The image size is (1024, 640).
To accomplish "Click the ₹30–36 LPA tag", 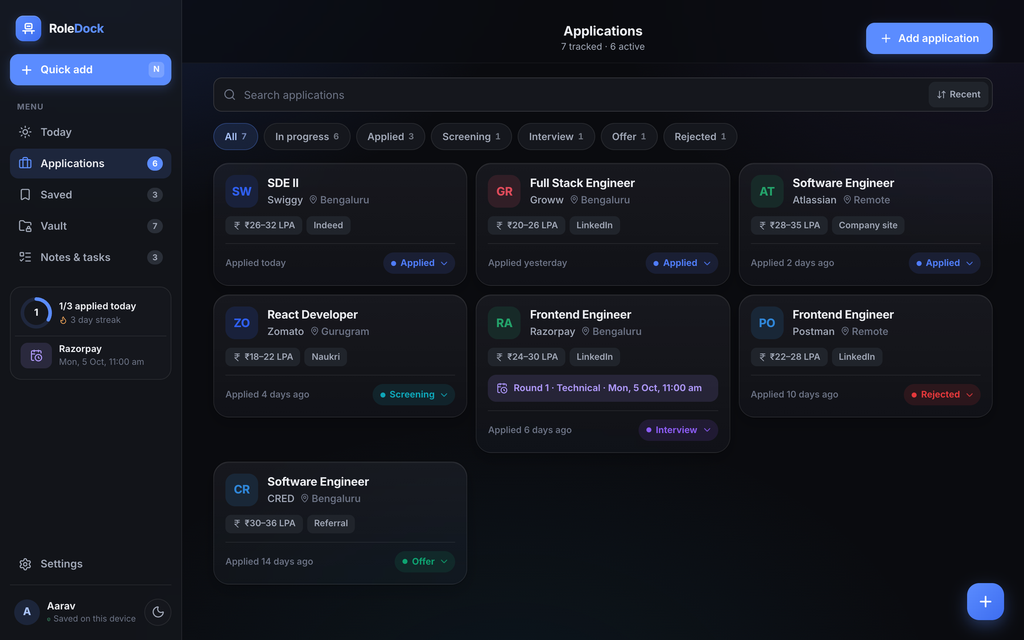I will pyautogui.click(x=264, y=523).
